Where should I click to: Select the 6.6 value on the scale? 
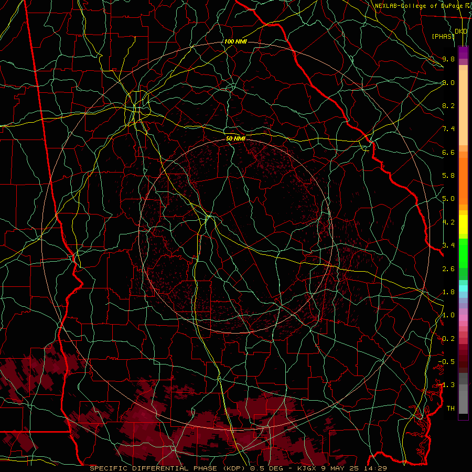(x=448, y=152)
